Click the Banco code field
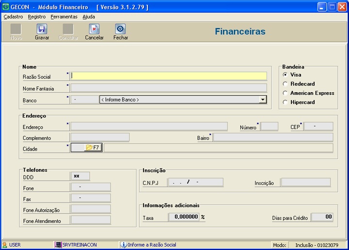 click(x=85, y=100)
